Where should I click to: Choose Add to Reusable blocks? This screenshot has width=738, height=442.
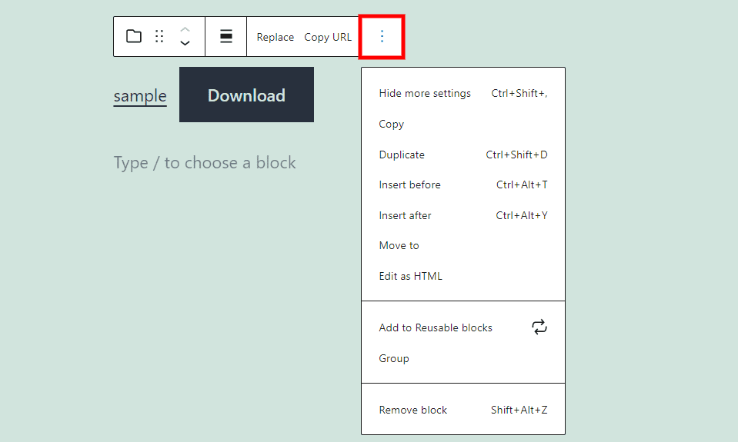click(463, 327)
